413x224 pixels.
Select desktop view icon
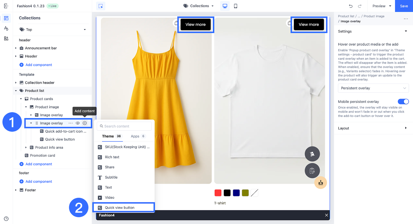pos(225,6)
